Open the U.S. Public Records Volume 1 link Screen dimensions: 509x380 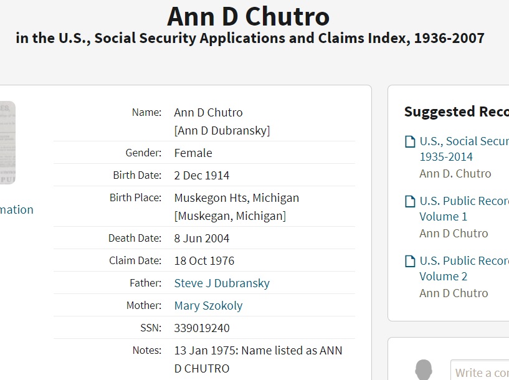pos(464,209)
